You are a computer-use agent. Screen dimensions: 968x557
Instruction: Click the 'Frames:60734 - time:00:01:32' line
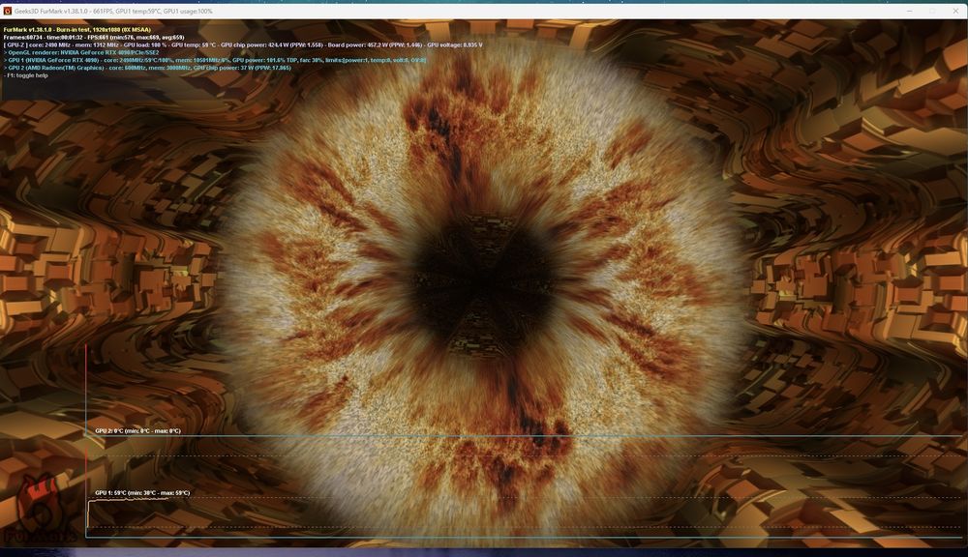coord(94,37)
